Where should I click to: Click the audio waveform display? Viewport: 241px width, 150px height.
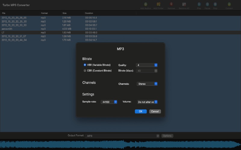point(120,145)
